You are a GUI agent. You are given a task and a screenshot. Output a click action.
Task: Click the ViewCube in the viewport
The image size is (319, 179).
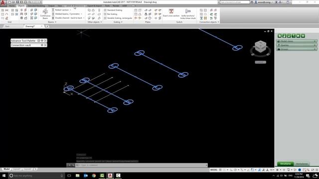coord(260,46)
